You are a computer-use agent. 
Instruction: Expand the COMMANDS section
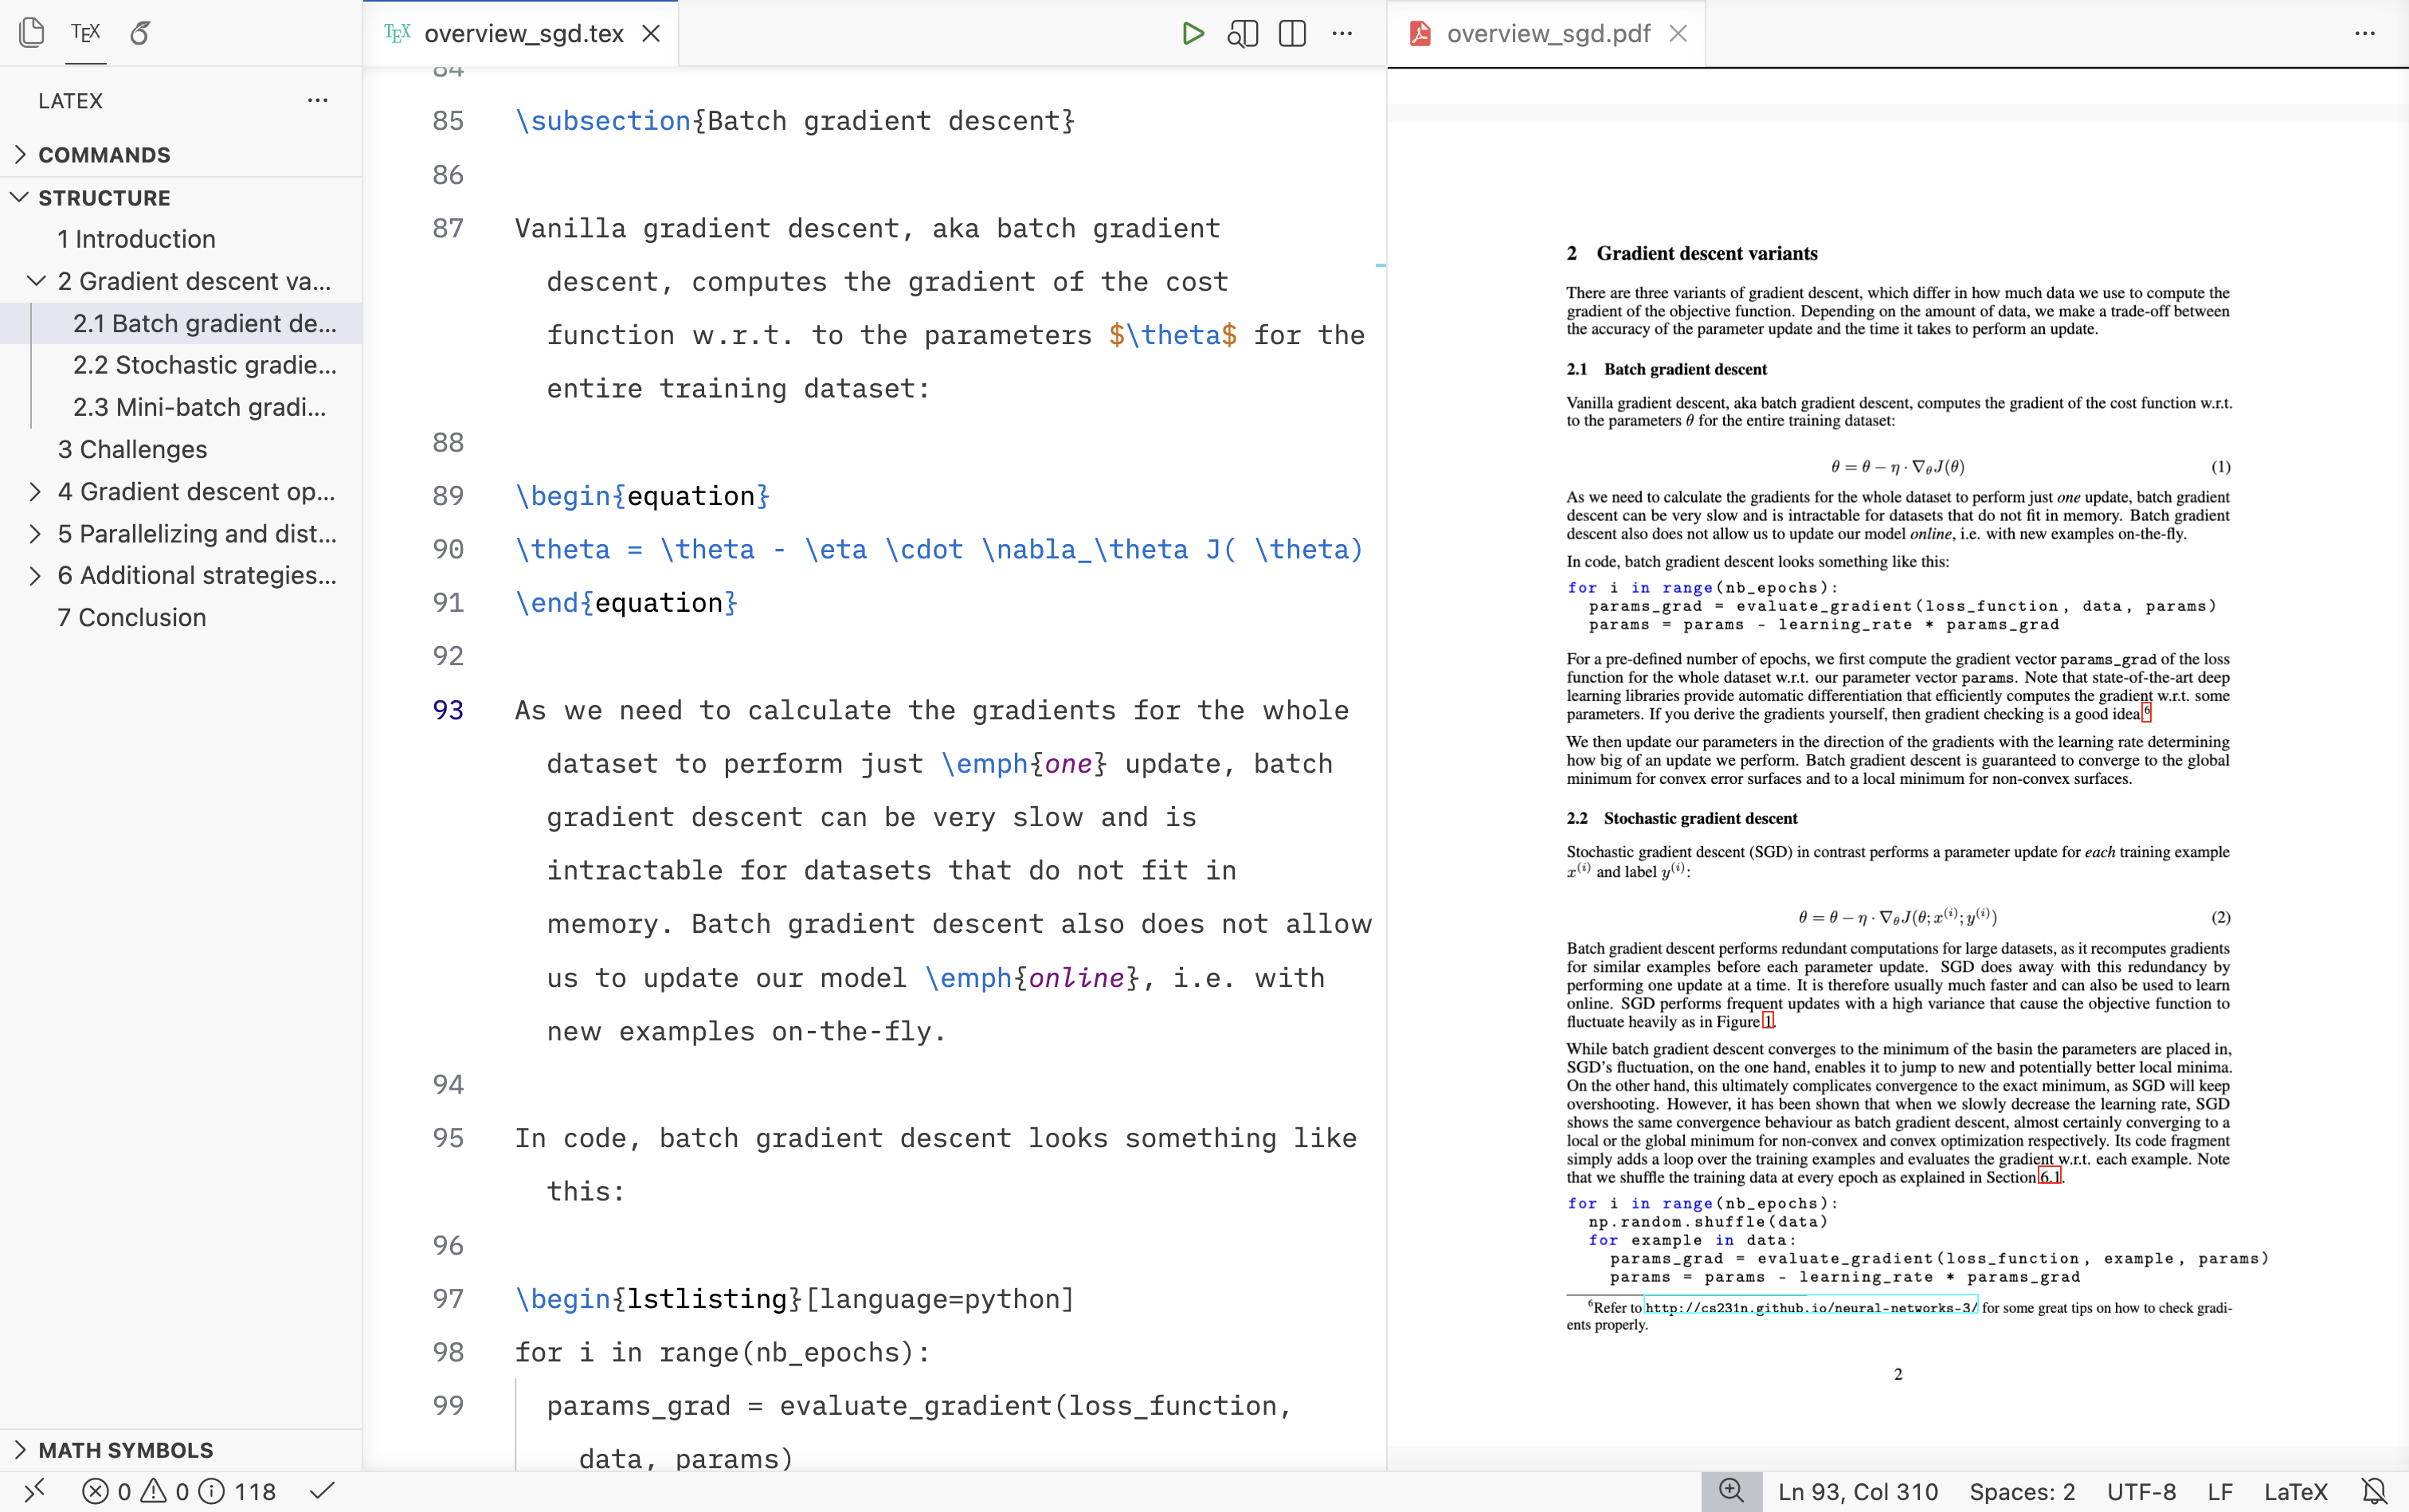(104, 155)
